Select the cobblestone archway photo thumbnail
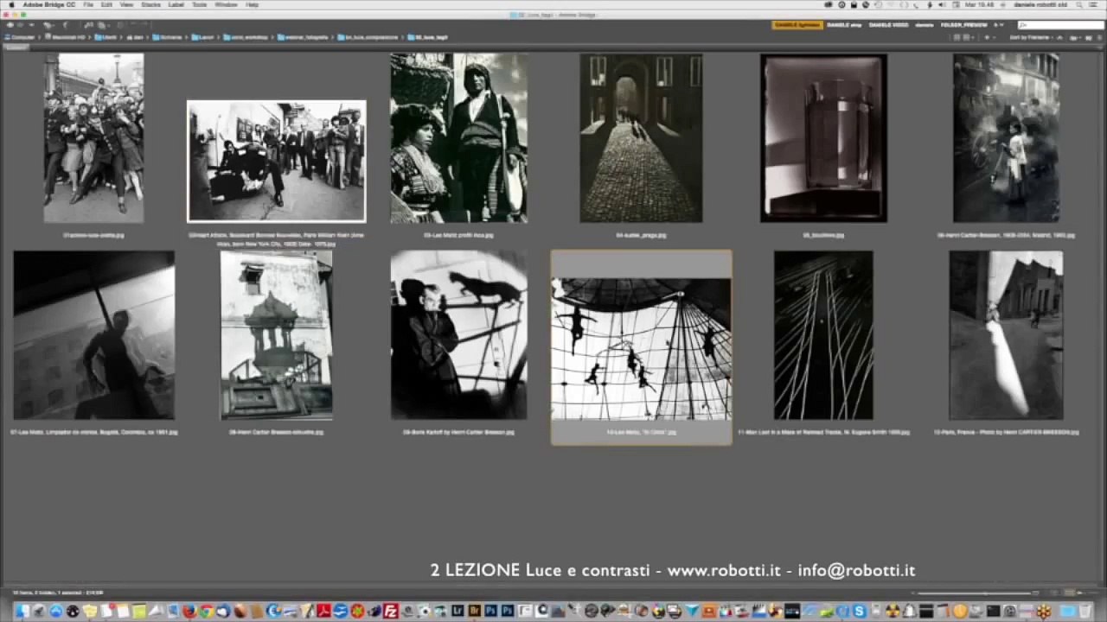 [641, 138]
